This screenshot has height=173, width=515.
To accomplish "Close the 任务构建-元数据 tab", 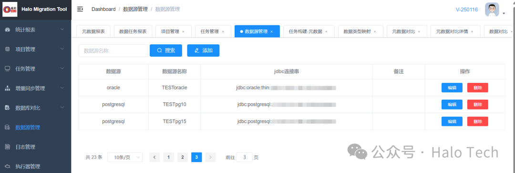I will (x=327, y=32).
